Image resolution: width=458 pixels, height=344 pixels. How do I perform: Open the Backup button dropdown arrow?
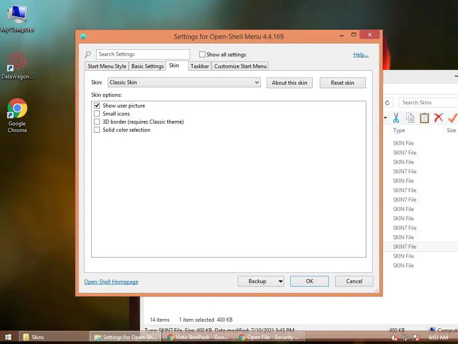(x=280, y=281)
